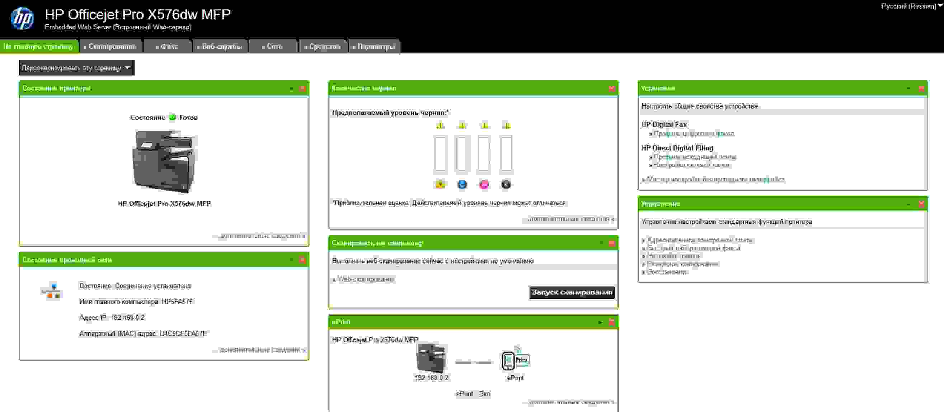
Task: Click the printer image in the printer status panel
Action: pos(165,161)
